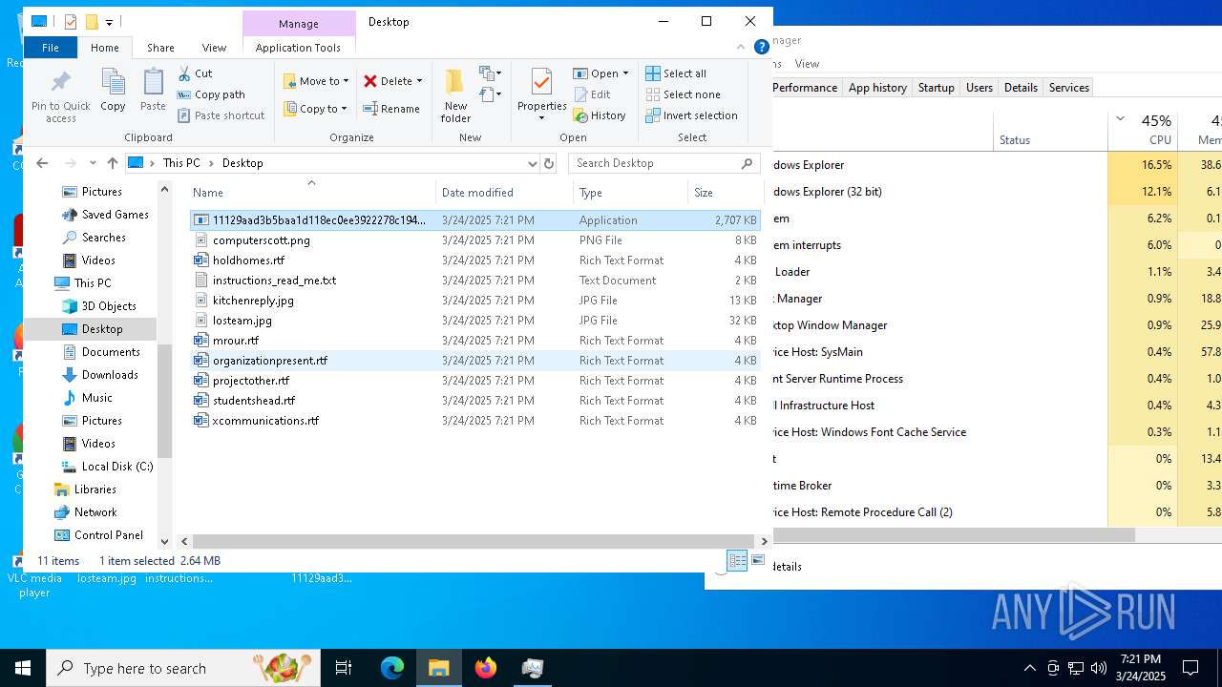Click the red Delete icon

pos(370,81)
